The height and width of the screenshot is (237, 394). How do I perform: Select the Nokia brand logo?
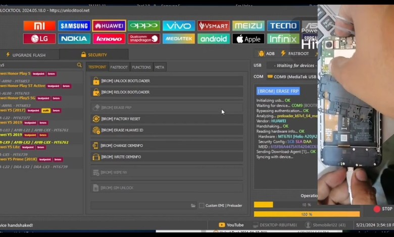[74, 39]
